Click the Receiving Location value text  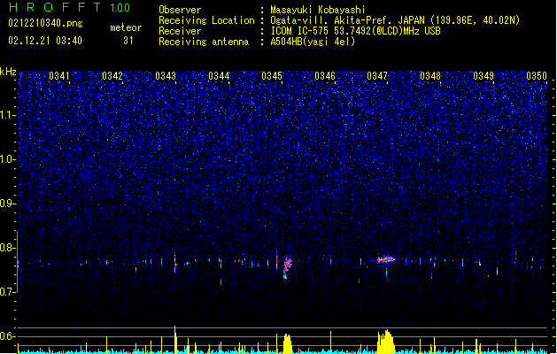[395, 20]
